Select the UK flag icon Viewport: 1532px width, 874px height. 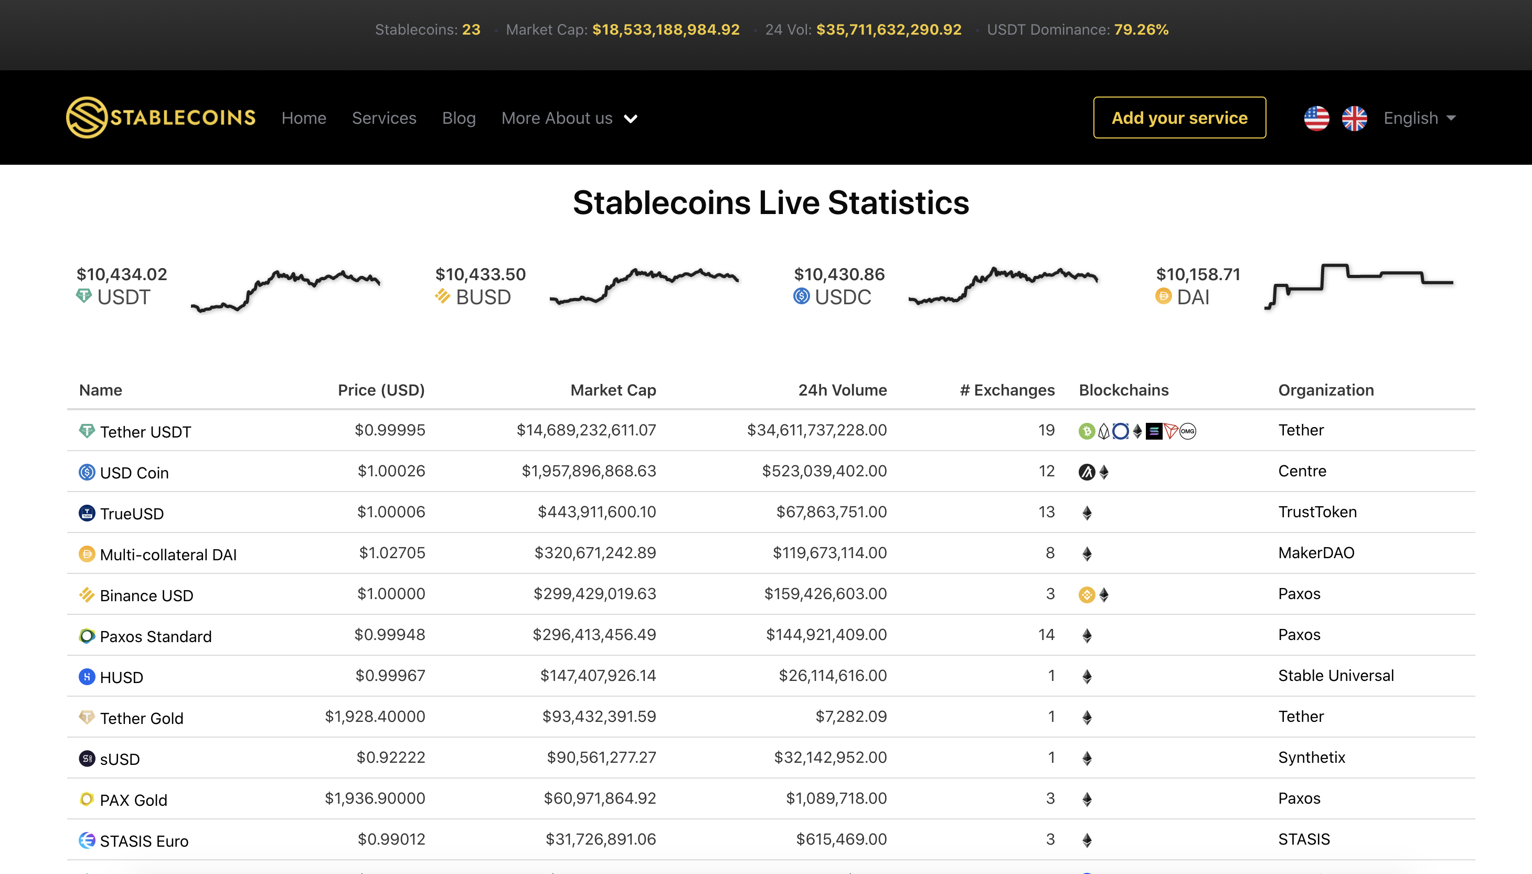coord(1354,118)
